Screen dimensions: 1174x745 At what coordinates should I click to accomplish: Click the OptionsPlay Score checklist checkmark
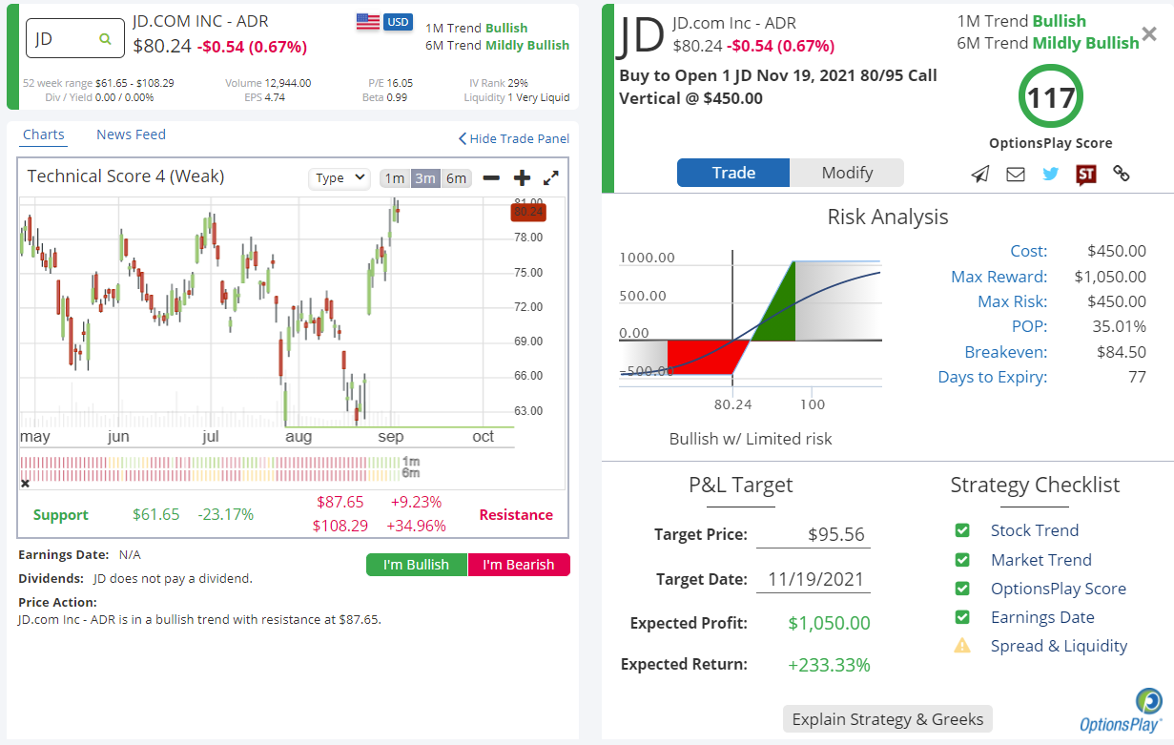pyautogui.click(x=962, y=589)
